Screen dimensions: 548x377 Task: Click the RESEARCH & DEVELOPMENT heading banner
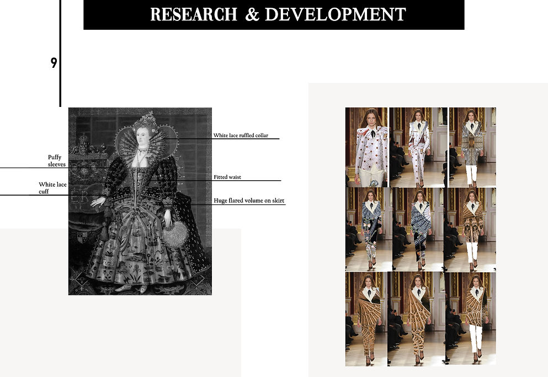(x=274, y=15)
